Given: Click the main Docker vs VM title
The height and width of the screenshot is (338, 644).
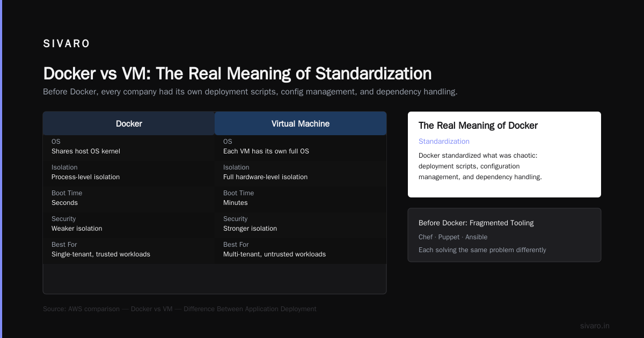Looking at the screenshot, I should (x=237, y=74).
